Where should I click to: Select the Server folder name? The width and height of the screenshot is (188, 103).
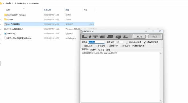pyautogui.click(x=10, y=20)
